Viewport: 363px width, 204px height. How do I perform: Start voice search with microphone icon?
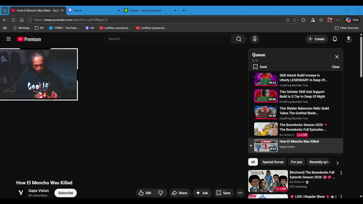255,39
